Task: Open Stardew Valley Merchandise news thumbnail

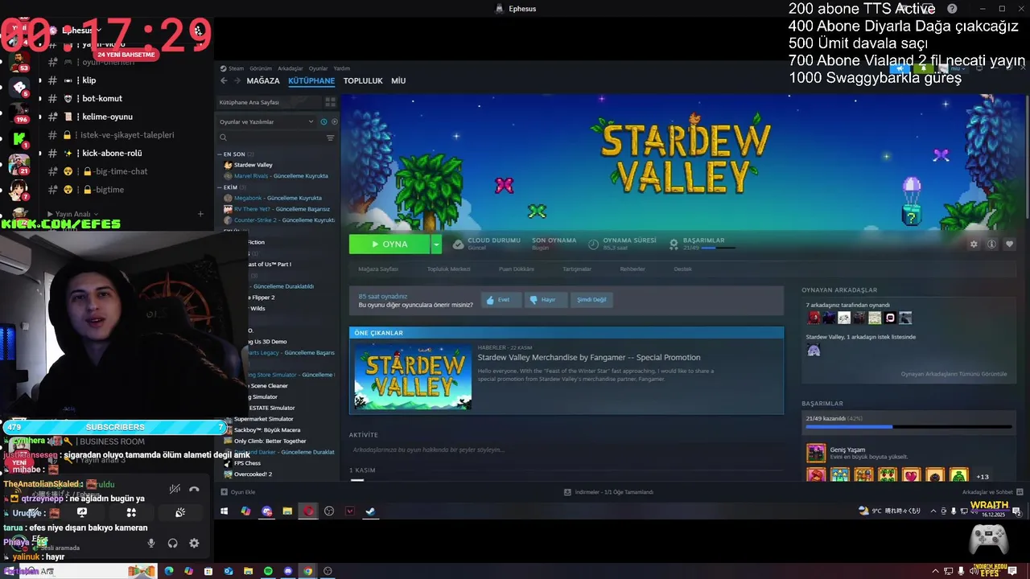Action: click(414, 376)
